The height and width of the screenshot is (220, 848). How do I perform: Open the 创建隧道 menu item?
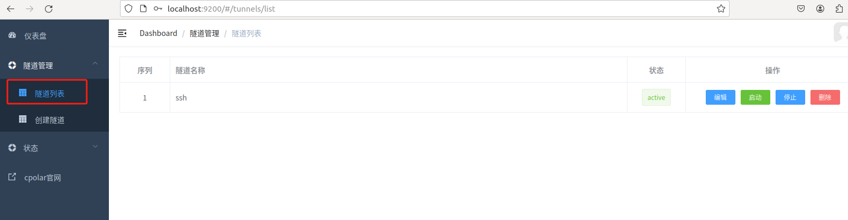click(50, 120)
